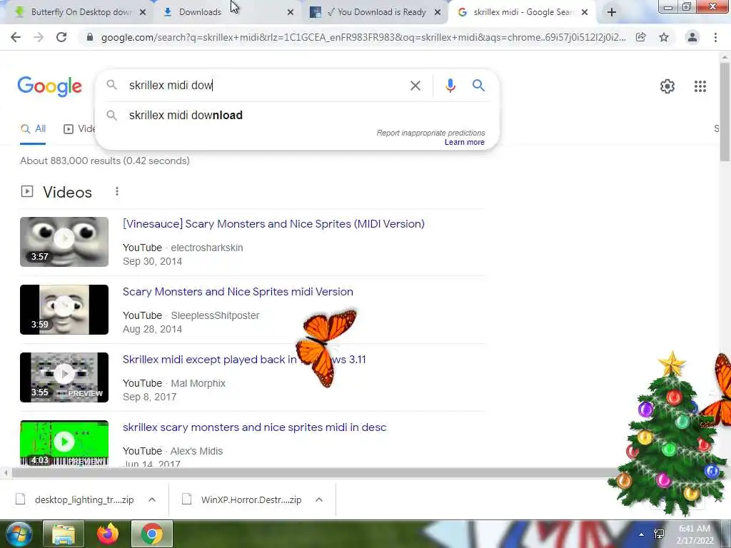Open Google search settings gear

coord(667,86)
